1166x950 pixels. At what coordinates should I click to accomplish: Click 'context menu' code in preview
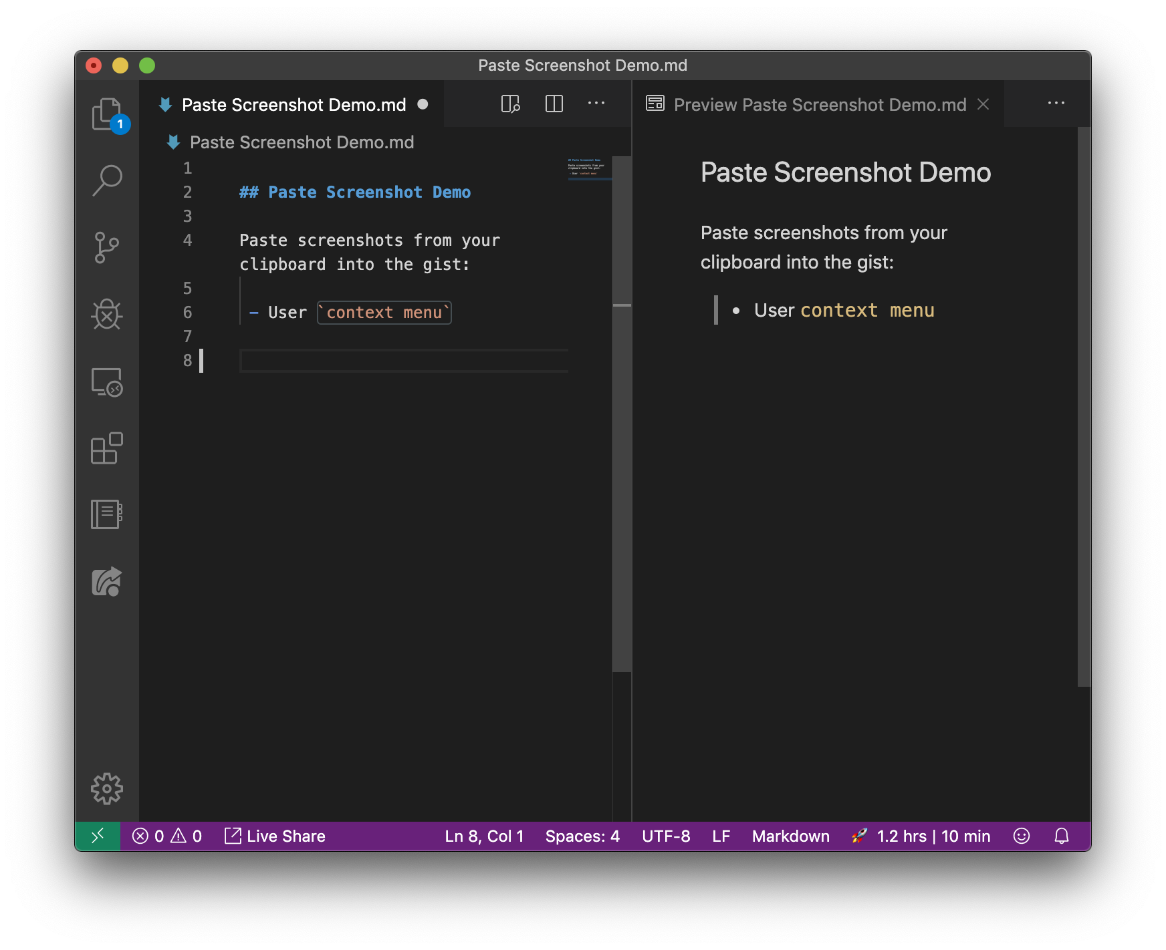(x=867, y=311)
